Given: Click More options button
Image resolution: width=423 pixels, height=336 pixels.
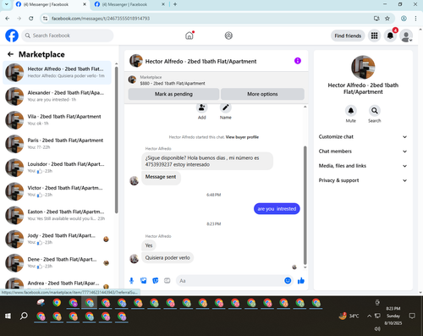Looking at the screenshot, I should 262,94.
